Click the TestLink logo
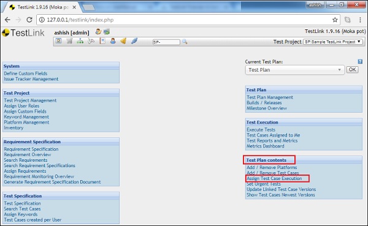368x226 pixels. tap(23, 33)
